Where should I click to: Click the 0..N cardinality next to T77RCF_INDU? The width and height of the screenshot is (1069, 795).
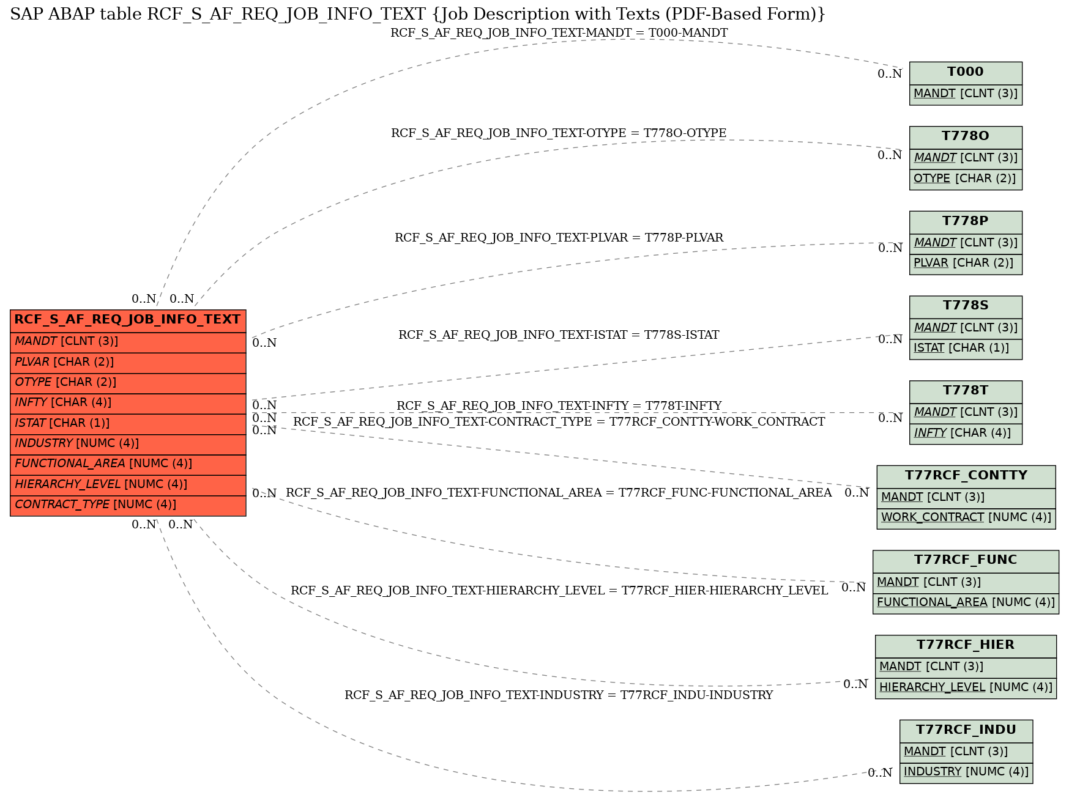[880, 773]
